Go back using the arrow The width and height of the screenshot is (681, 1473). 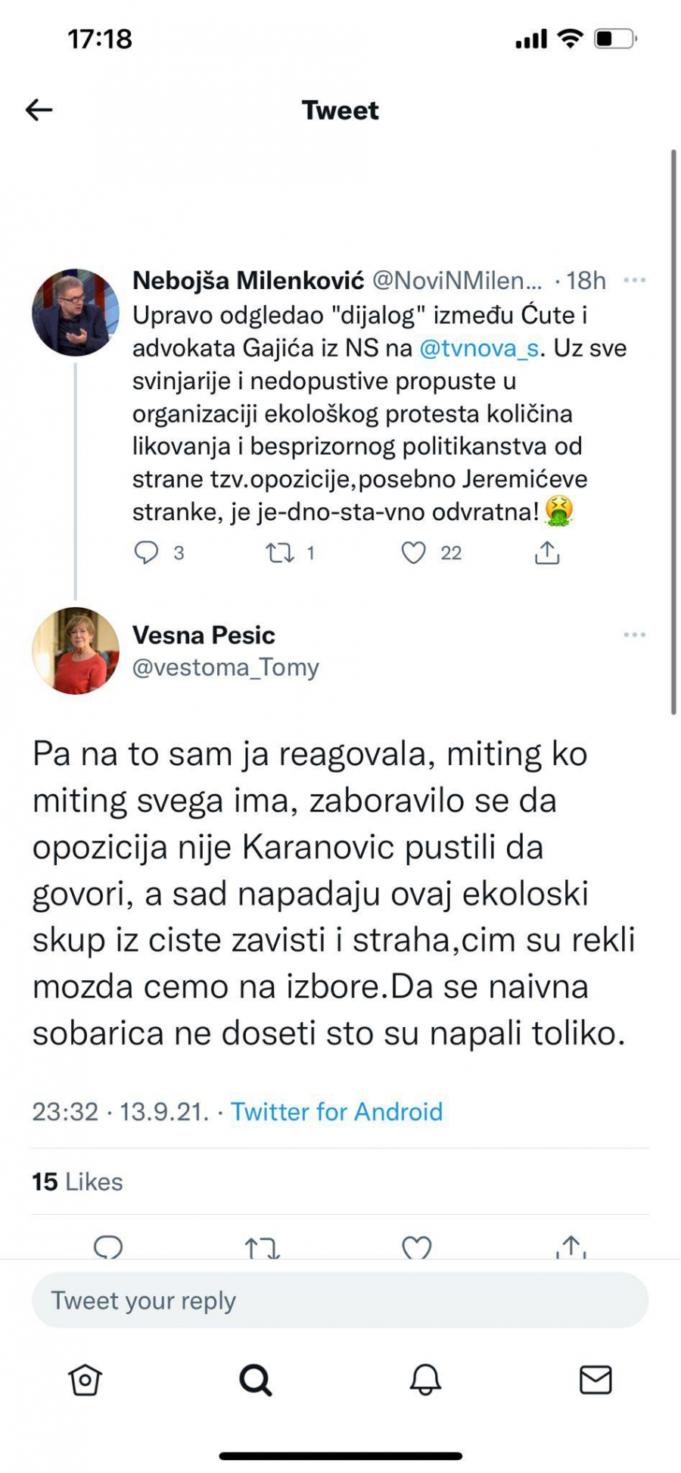point(39,109)
